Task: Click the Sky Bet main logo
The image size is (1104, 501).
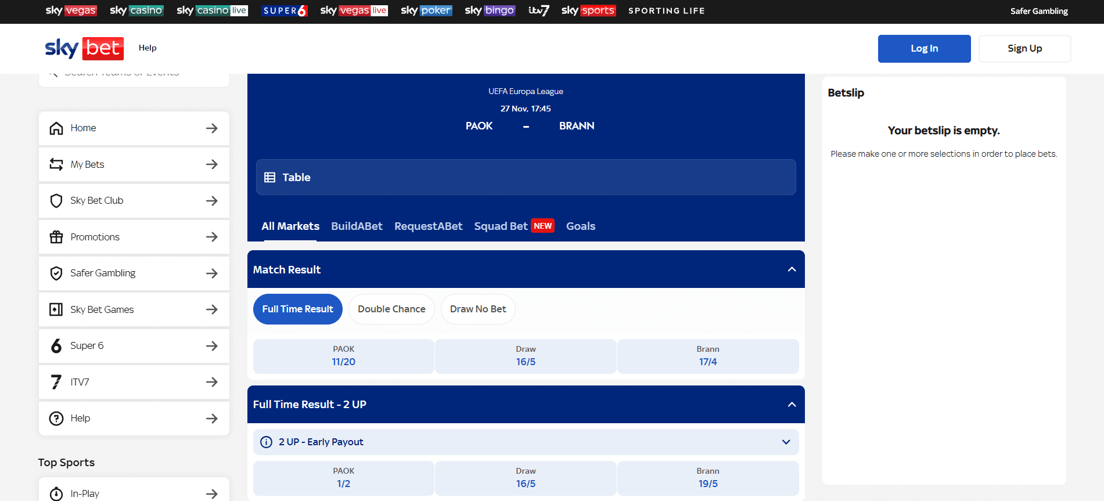Action: coord(84,48)
